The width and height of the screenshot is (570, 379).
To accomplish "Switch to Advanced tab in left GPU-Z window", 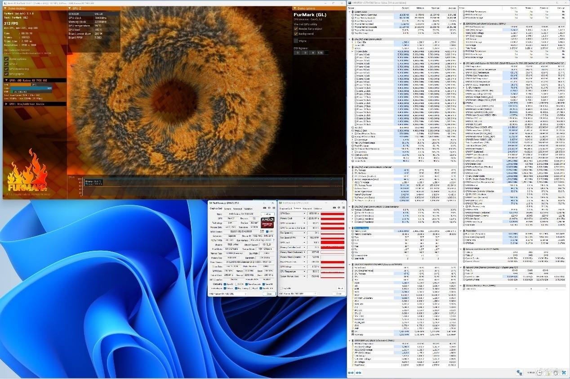I will [x=237, y=209].
